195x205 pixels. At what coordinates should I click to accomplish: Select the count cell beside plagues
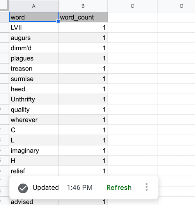(83, 58)
